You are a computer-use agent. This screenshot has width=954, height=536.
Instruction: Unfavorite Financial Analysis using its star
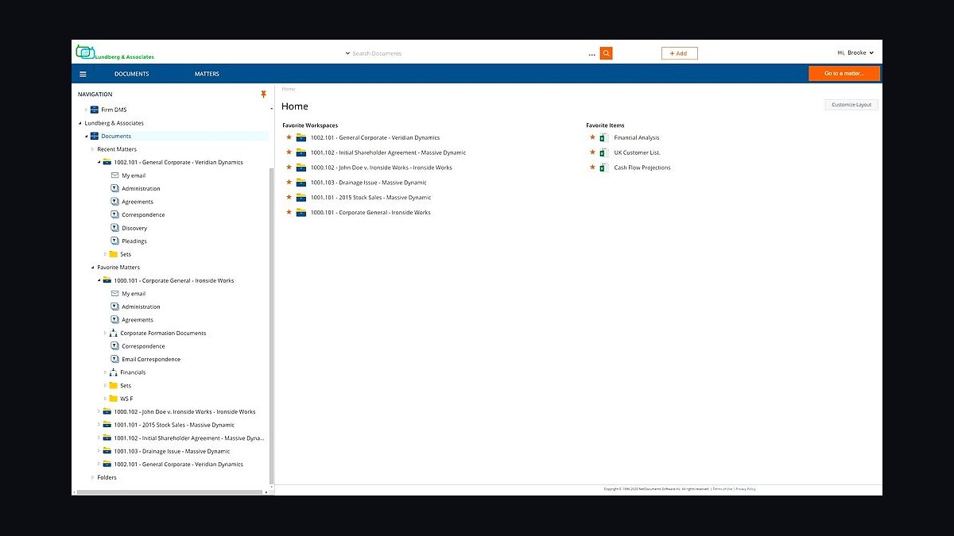click(x=592, y=137)
